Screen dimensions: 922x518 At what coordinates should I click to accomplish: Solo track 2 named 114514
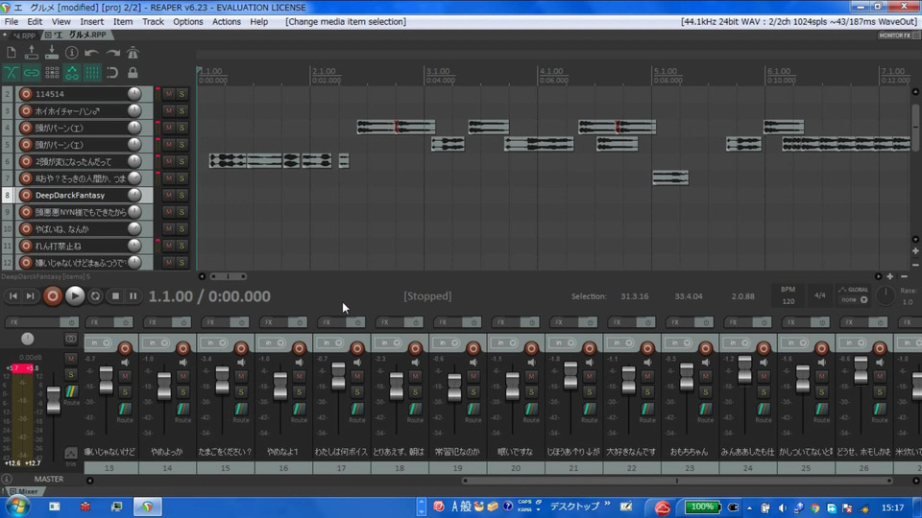[x=182, y=94]
